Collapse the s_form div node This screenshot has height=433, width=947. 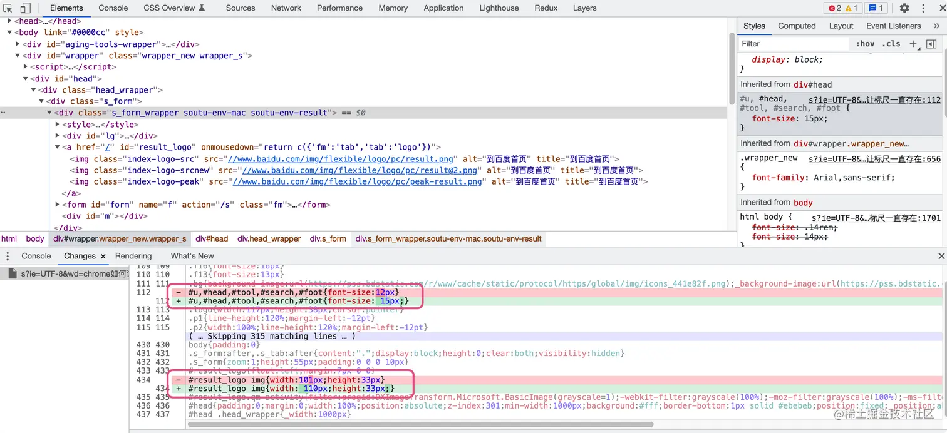[41, 101]
